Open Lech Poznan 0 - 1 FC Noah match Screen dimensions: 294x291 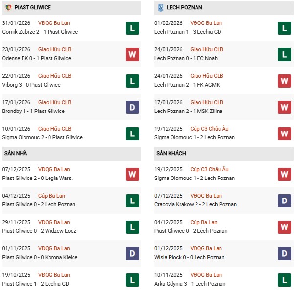(x=185, y=58)
